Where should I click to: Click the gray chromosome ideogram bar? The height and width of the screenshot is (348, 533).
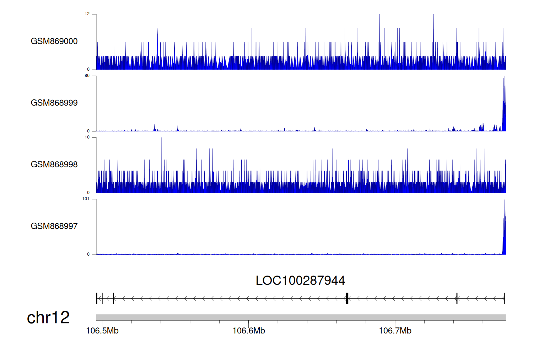tap(301, 317)
